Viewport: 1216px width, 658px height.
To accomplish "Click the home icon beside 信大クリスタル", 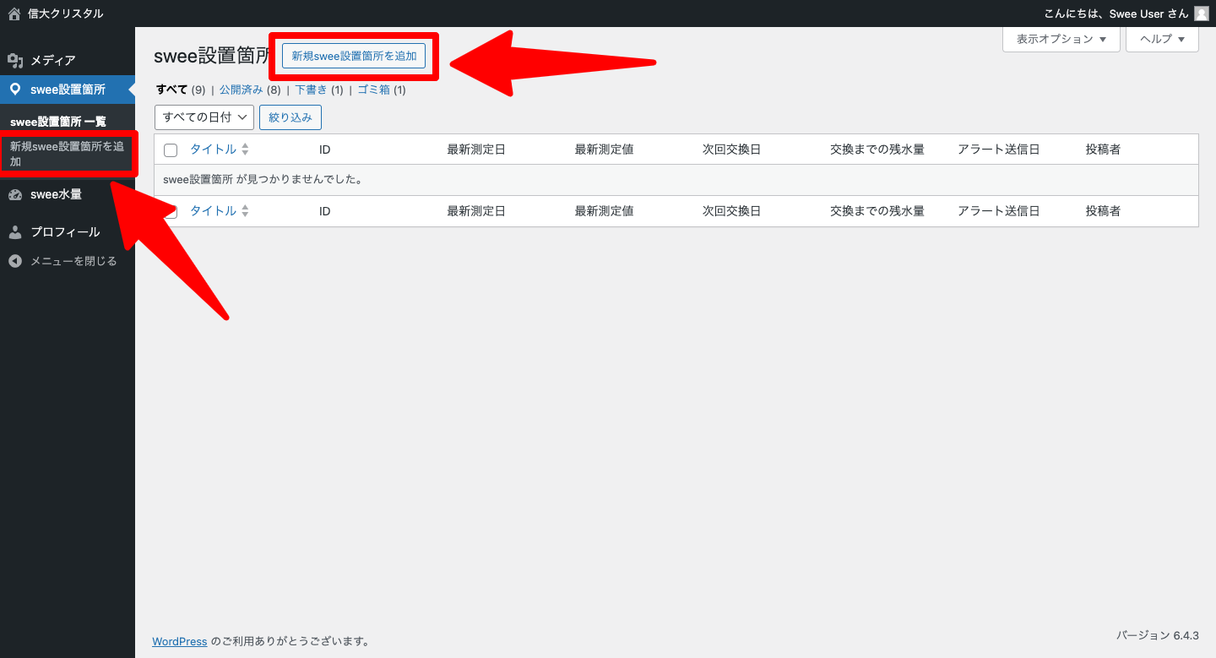I will [14, 14].
